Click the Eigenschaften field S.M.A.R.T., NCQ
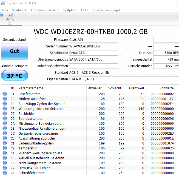Screen dimensions: 179x176 [x=124, y=79]
